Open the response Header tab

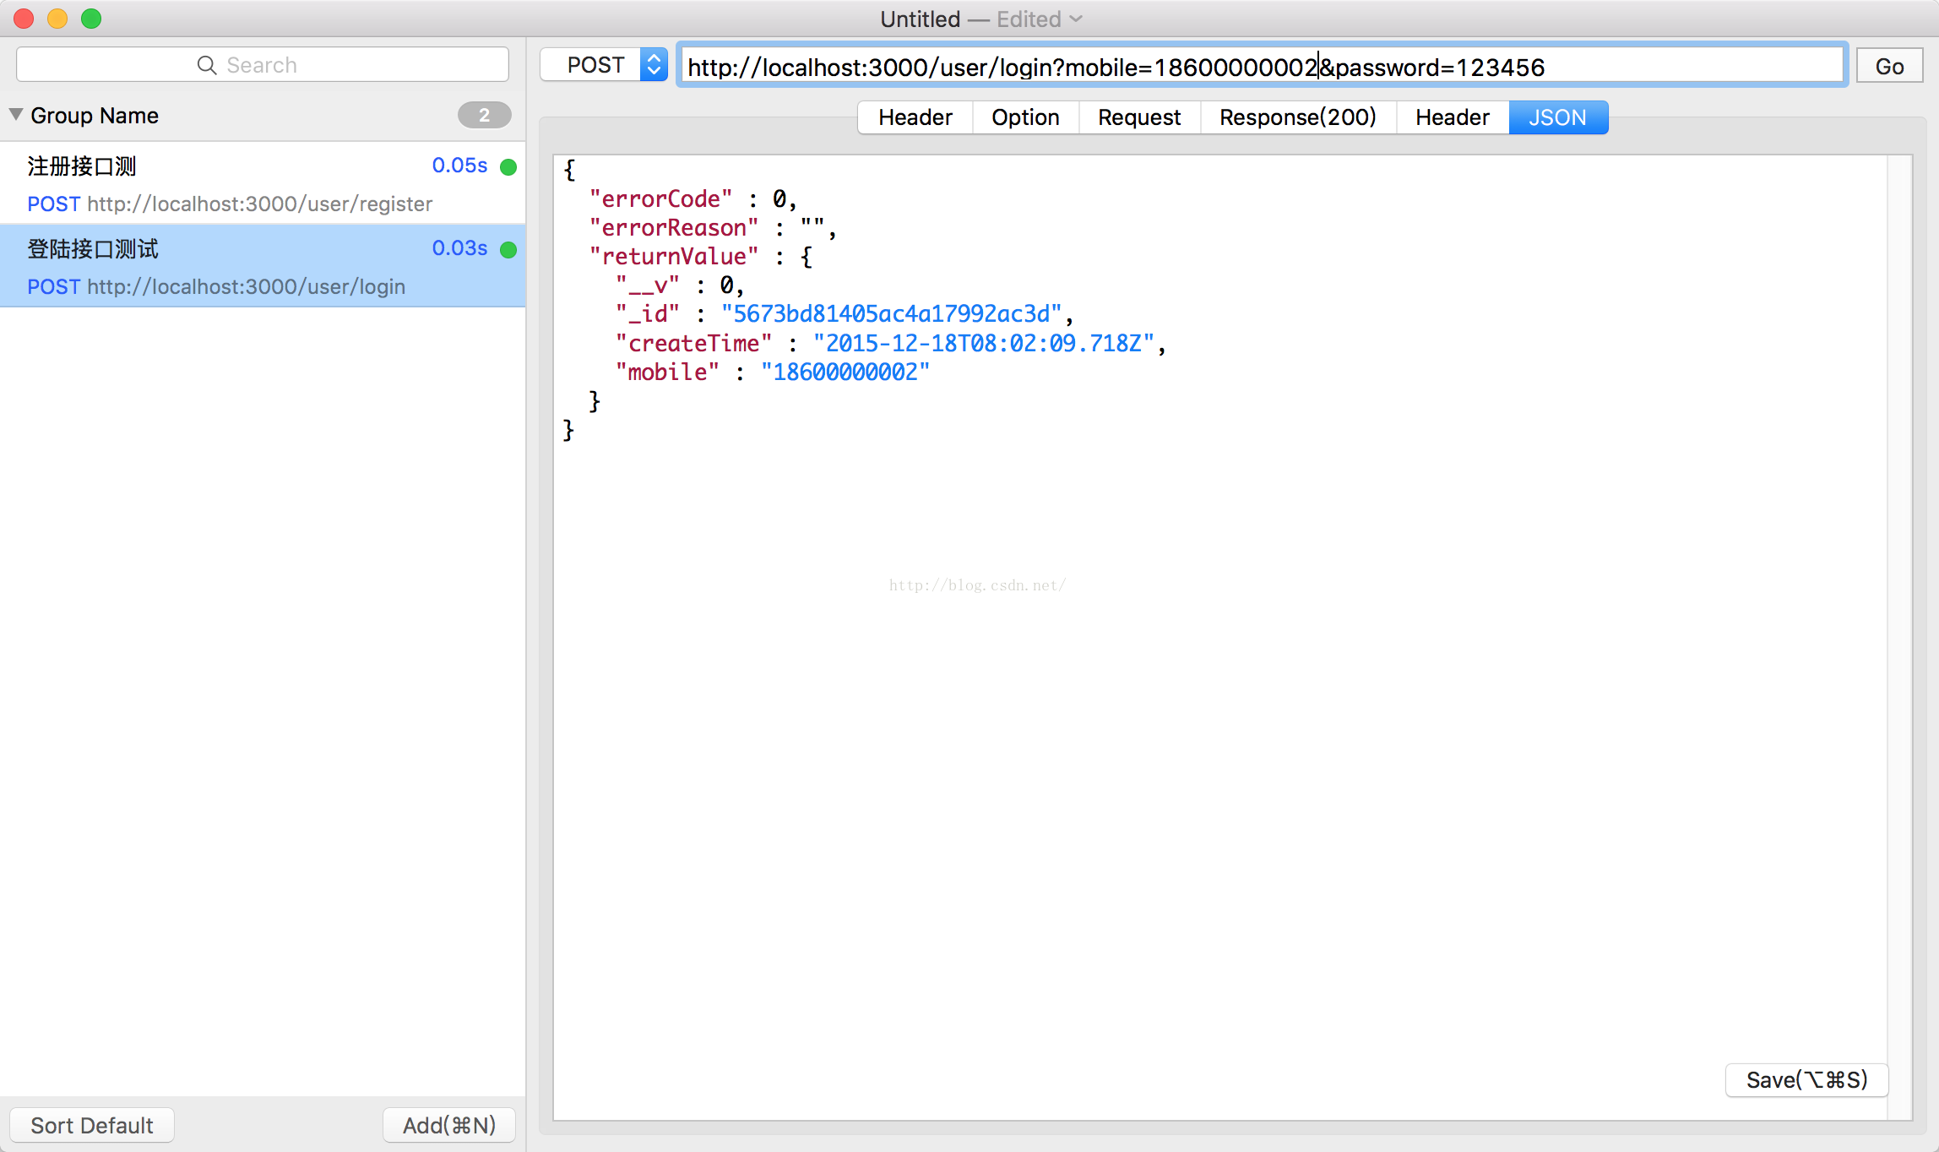point(1453,117)
